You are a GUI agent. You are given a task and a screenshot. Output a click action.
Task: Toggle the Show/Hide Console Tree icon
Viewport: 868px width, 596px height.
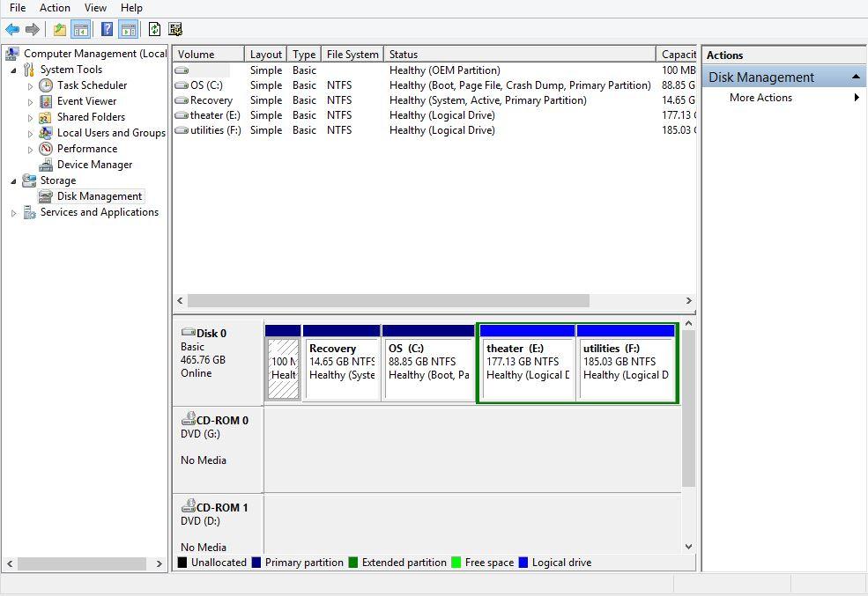point(81,29)
